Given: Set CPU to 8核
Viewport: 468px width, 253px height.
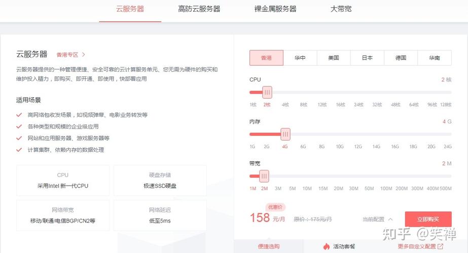Looking at the screenshot, I should 304,105.
